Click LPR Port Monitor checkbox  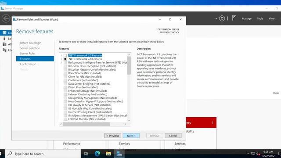click(x=65, y=119)
